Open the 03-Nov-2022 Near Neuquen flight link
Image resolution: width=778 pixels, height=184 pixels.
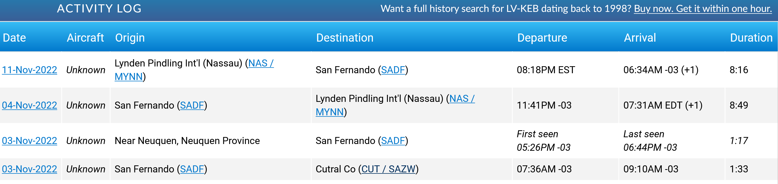coord(30,141)
